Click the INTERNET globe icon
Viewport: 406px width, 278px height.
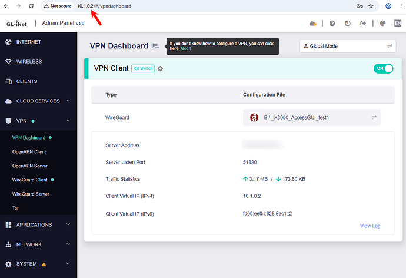click(x=8, y=42)
